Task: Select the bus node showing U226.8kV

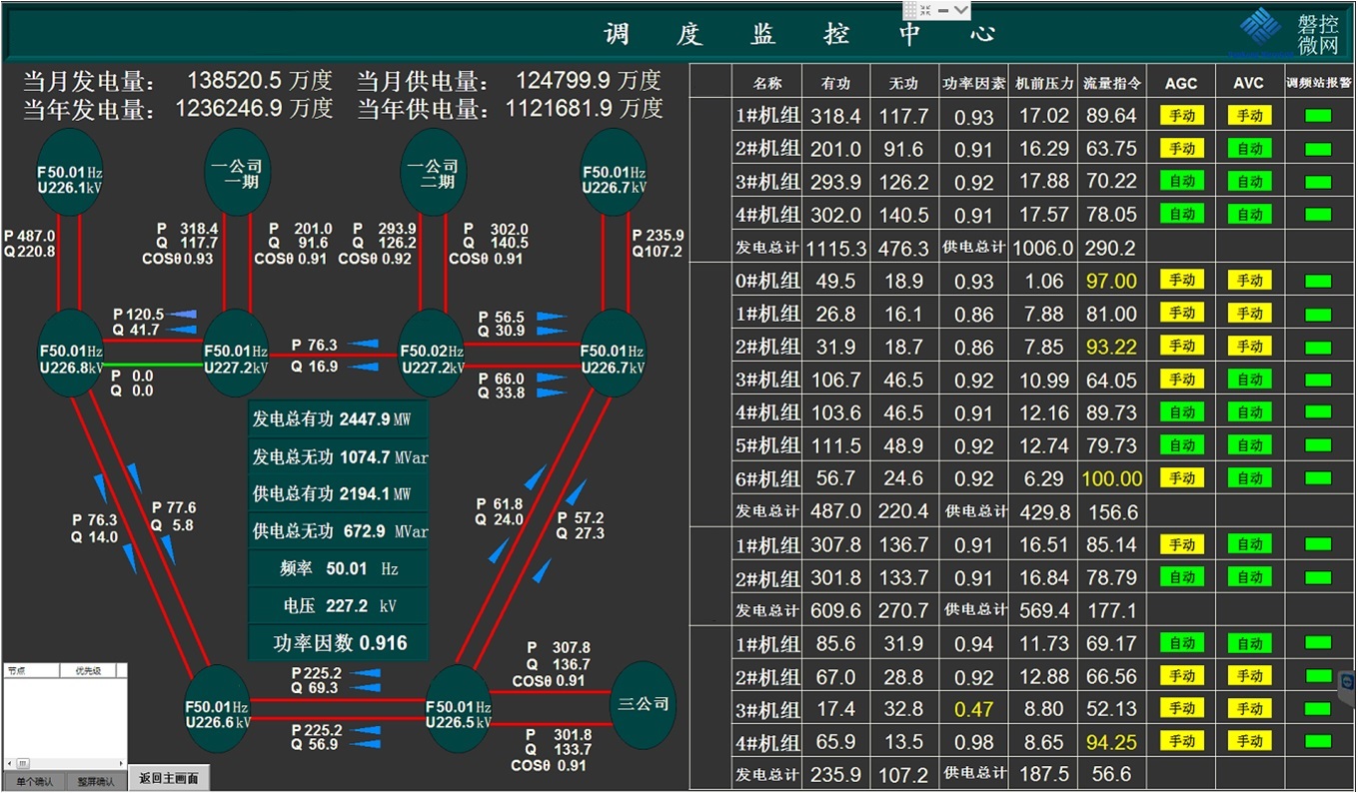Action: [69, 354]
